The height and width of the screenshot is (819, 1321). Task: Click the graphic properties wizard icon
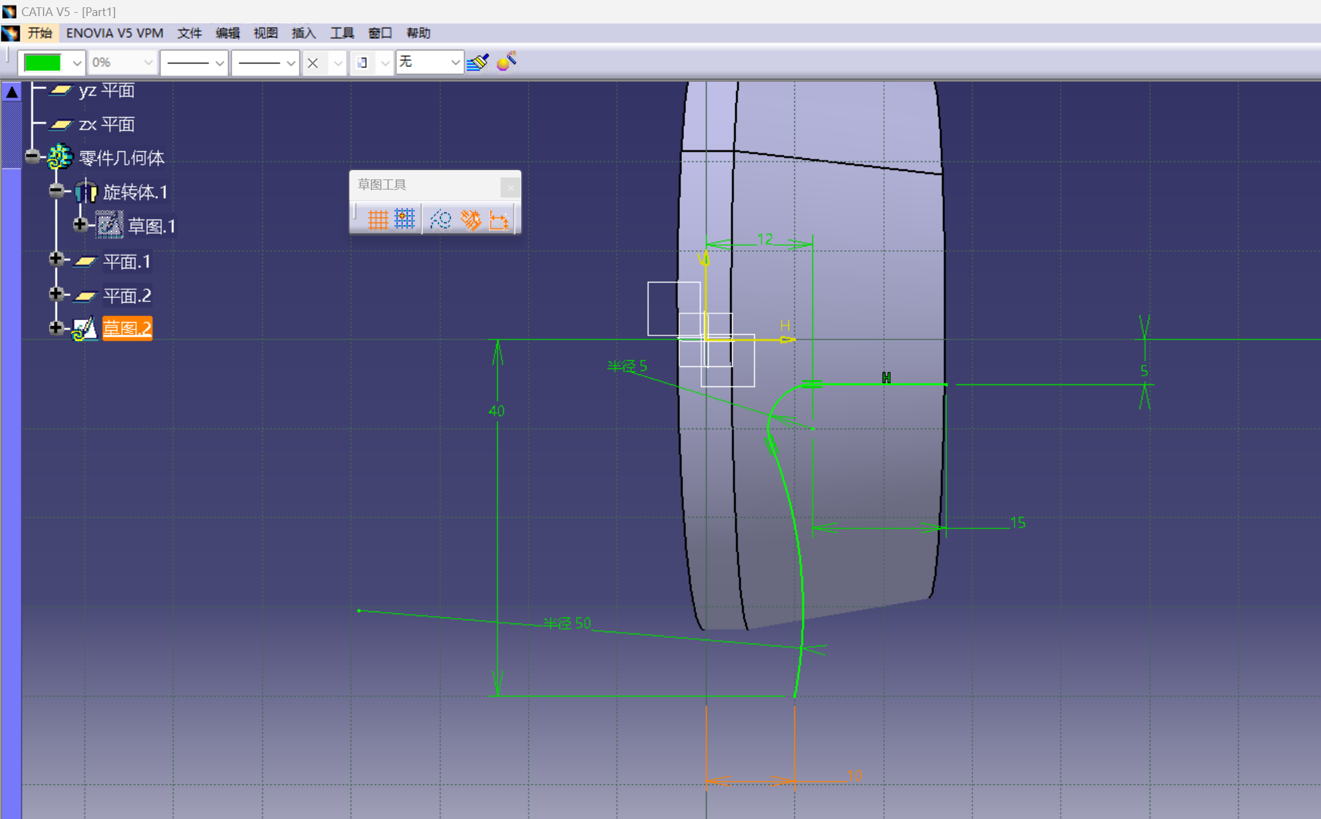pos(507,62)
